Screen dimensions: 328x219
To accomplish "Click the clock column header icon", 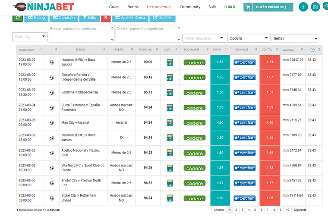I will [x=312, y=50].
